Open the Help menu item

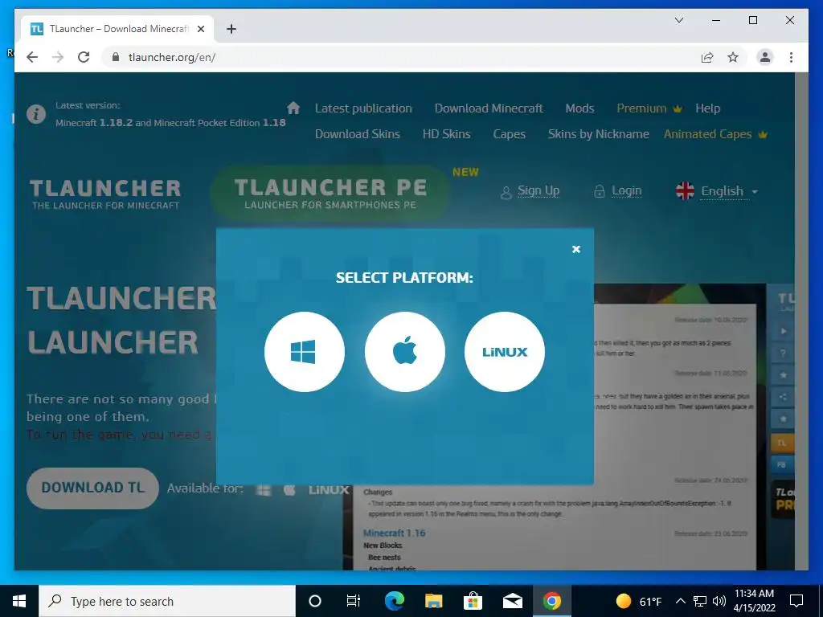[707, 108]
